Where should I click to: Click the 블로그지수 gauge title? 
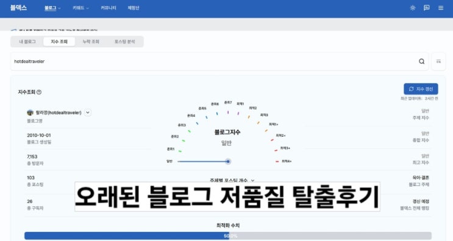pyautogui.click(x=227, y=132)
